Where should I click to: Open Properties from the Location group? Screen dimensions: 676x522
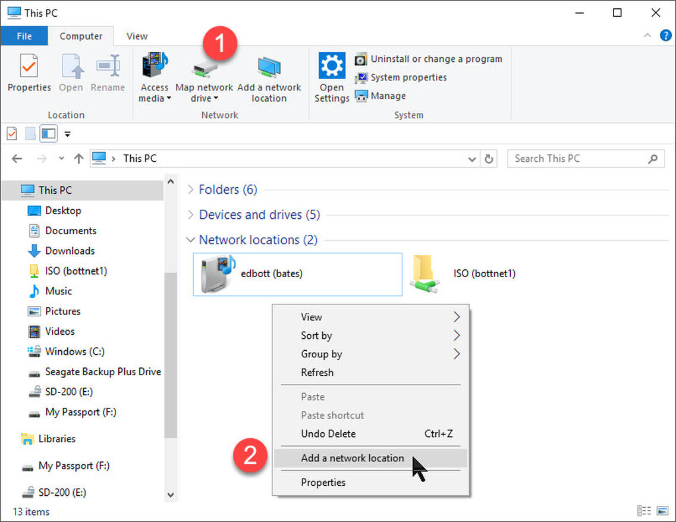click(29, 74)
